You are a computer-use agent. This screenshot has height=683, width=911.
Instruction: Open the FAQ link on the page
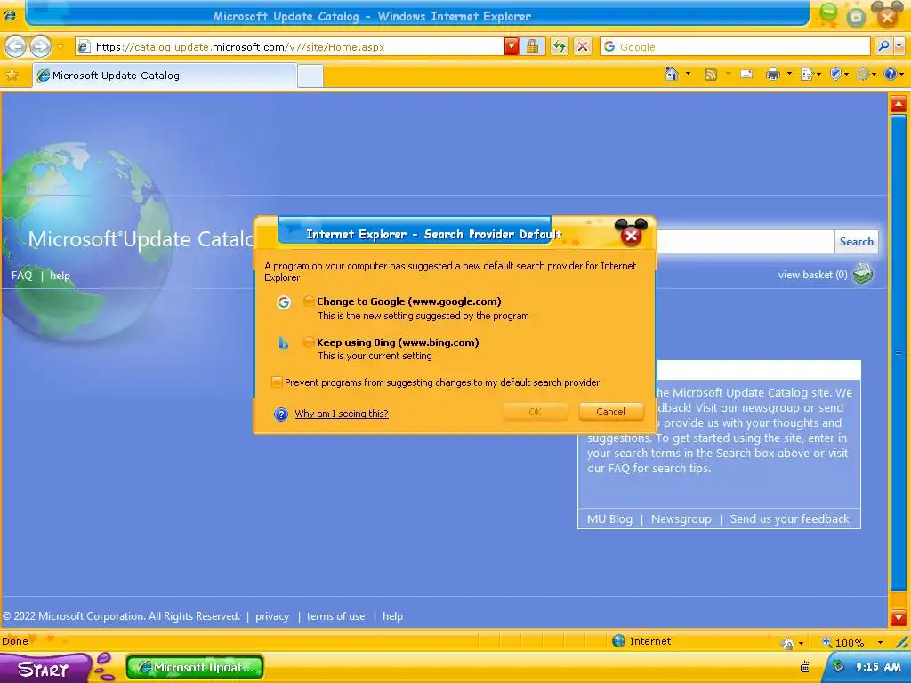point(22,276)
